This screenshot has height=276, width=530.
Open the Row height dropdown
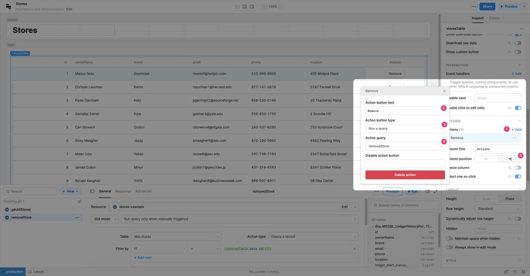click(498, 209)
